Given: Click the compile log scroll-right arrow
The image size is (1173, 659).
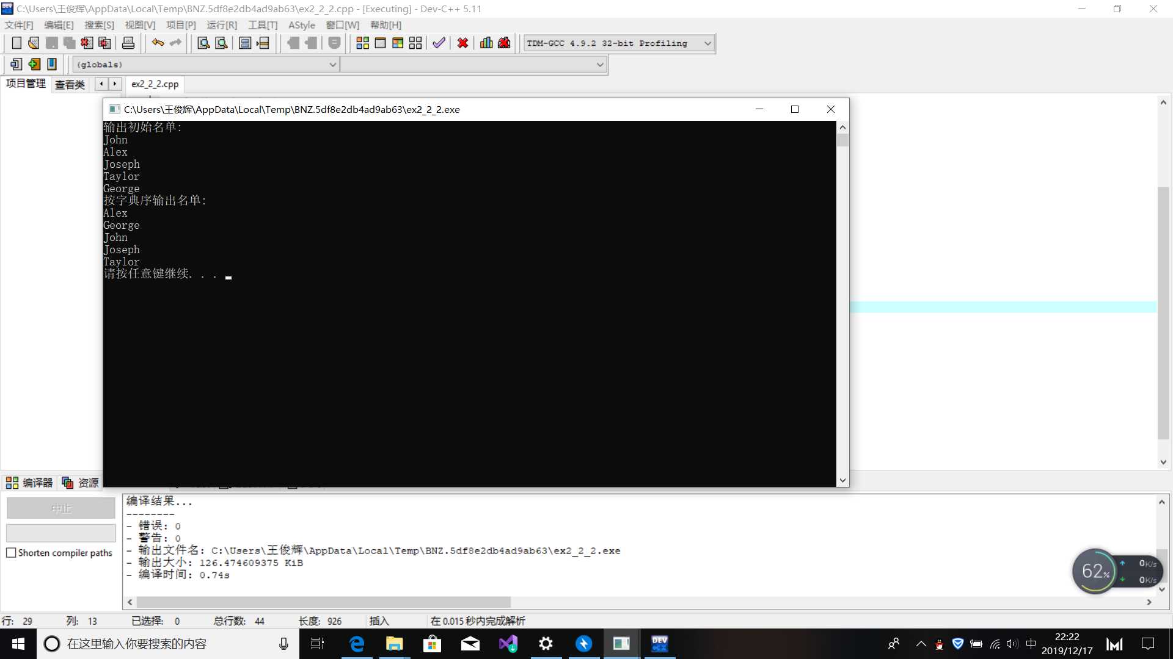Looking at the screenshot, I should [1149, 602].
